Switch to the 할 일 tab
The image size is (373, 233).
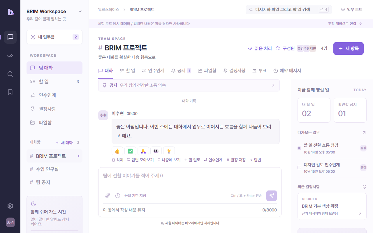click(127, 70)
